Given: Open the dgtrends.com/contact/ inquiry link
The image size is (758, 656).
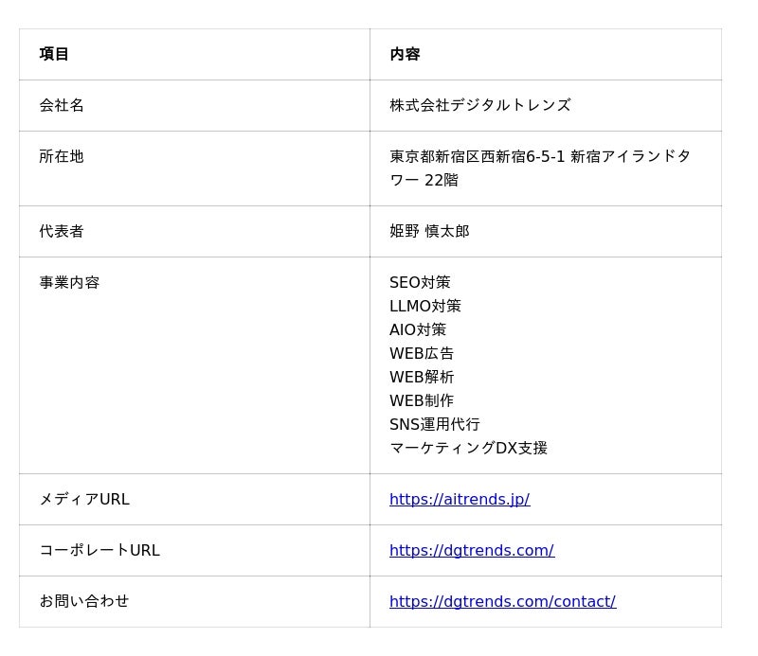Looking at the screenshot, I should (x=502, y=601).
